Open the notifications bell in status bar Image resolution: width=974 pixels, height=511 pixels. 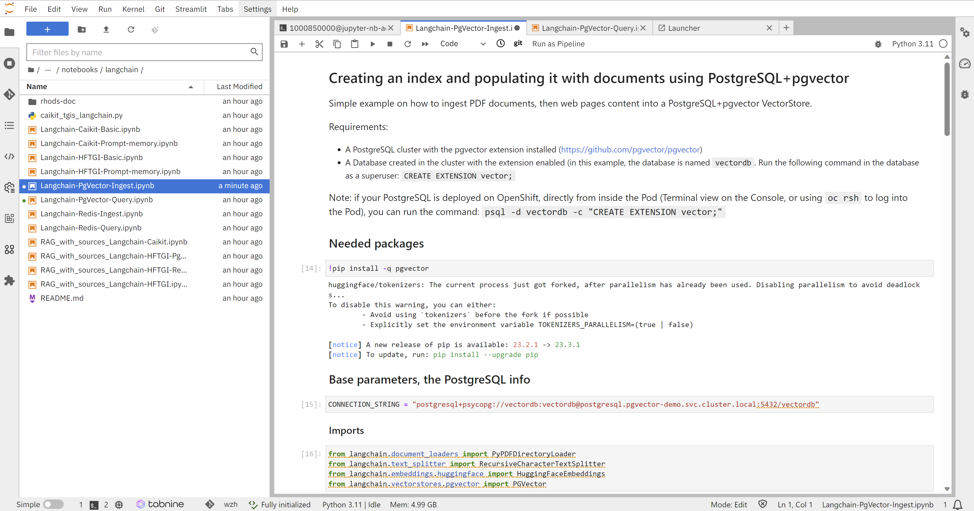coord(958,504)
